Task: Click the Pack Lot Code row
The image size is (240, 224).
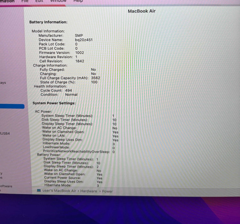Action: coord(58,44)
